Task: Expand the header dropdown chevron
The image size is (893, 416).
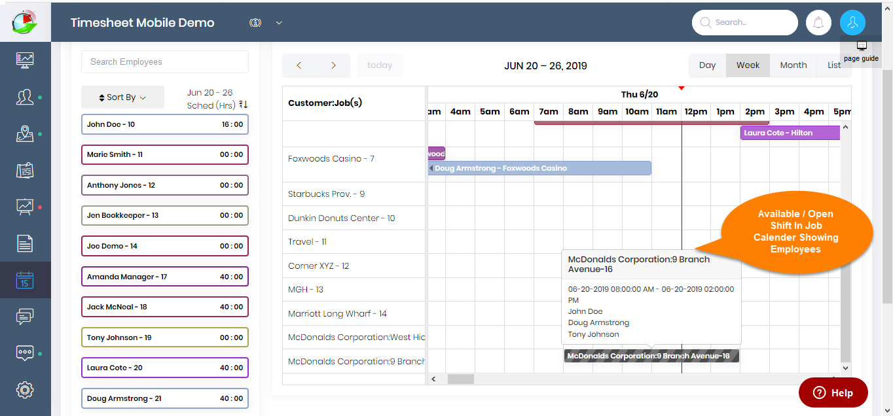Action: point(279,23)
